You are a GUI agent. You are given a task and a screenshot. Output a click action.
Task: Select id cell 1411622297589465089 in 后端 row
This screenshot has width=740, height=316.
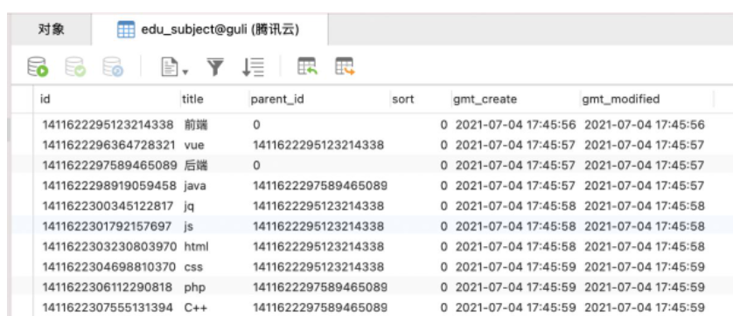pyautogui.click(x=109, y=166)
